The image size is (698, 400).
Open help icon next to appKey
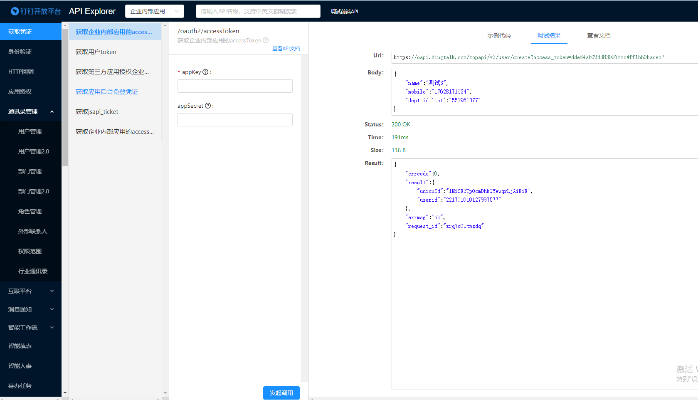(x=205, y=72)
